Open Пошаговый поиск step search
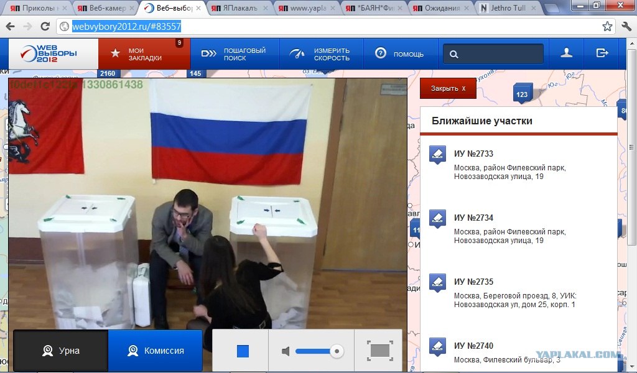 (235, 53)
